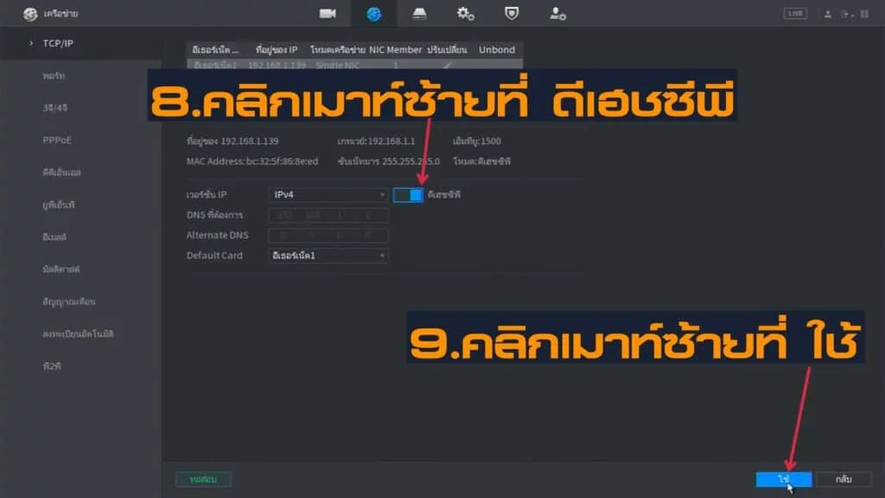Click the Network globe icon in top bar
Viewport: 885px width, 498px height.
373,14
